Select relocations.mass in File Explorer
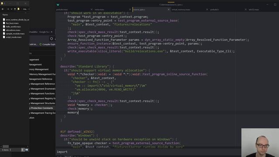This screenshot has width=279, height=157. [12, 30]
